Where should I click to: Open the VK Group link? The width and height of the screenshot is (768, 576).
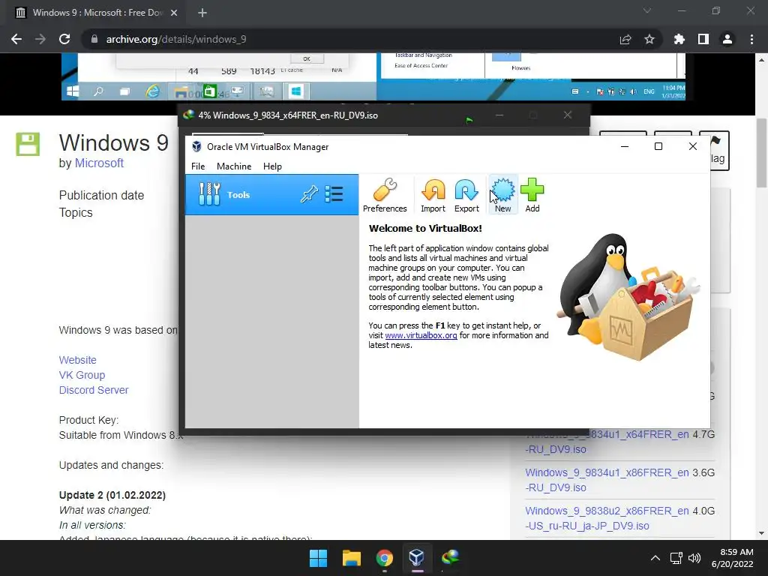82,375
